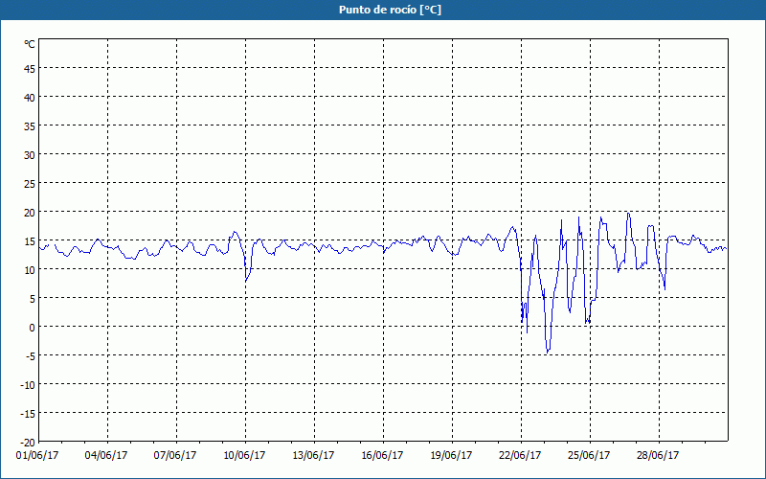Viewport: 766px width, 479px height.
Task: Select the 19/06/17 date label
Action: click(x=451, y=456)
